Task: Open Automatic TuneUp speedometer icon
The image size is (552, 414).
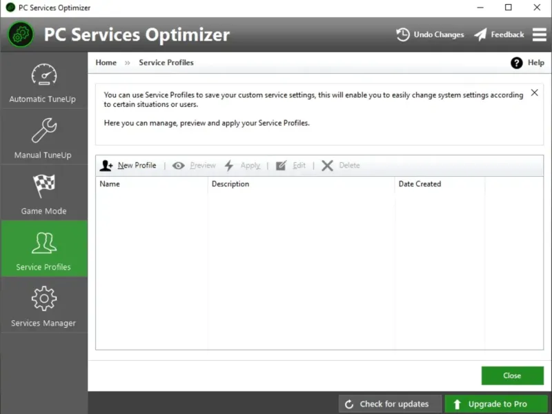Action: click(x=44, y=75)
